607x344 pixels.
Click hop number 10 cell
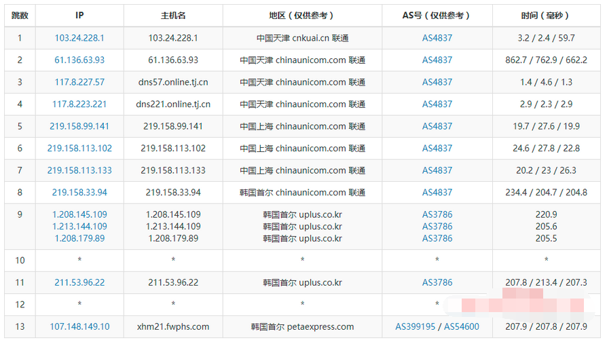coord(20,261)
